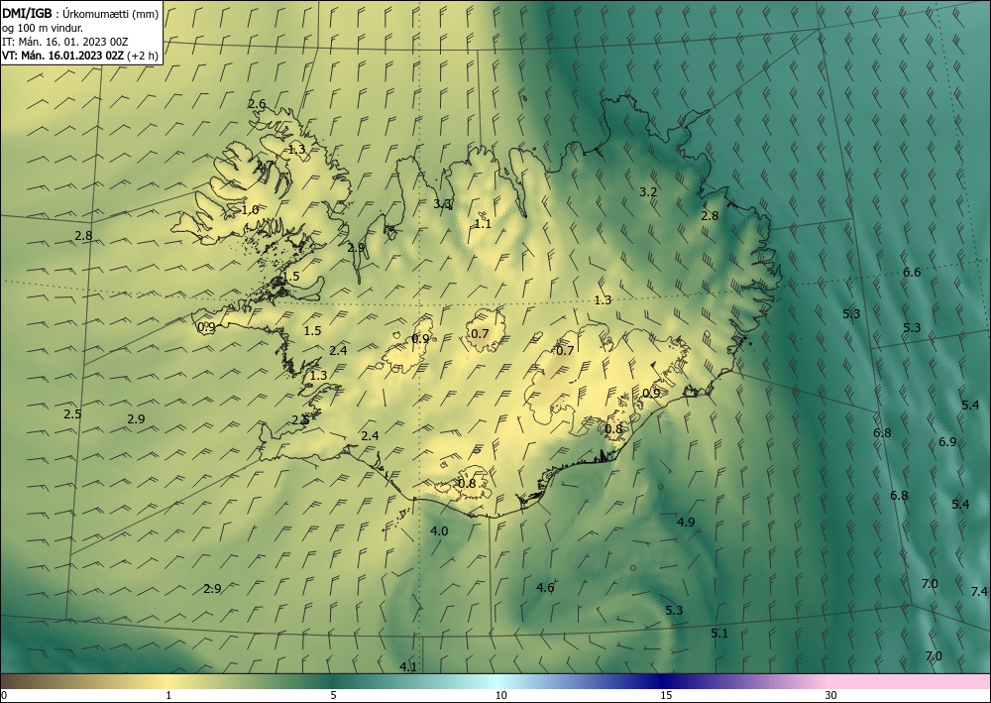Select the "IT: Mán. 16. 01. 2023 00Z" line
This screenshot has width=991, height=703.
pos(65,42)
